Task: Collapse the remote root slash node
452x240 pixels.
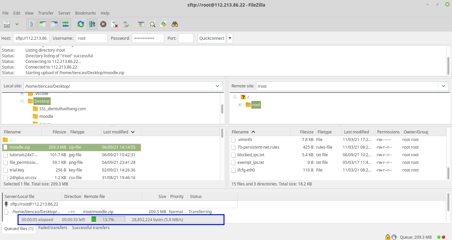Action: coord(235,97)
